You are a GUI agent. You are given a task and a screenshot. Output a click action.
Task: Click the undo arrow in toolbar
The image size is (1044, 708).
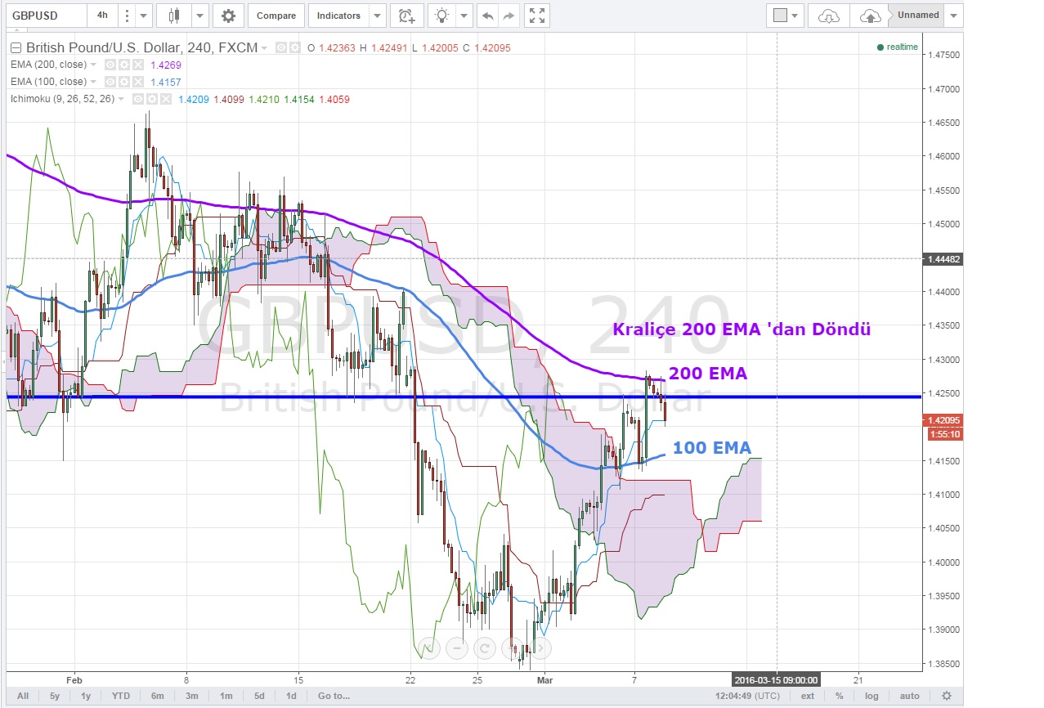pos(487,16)
